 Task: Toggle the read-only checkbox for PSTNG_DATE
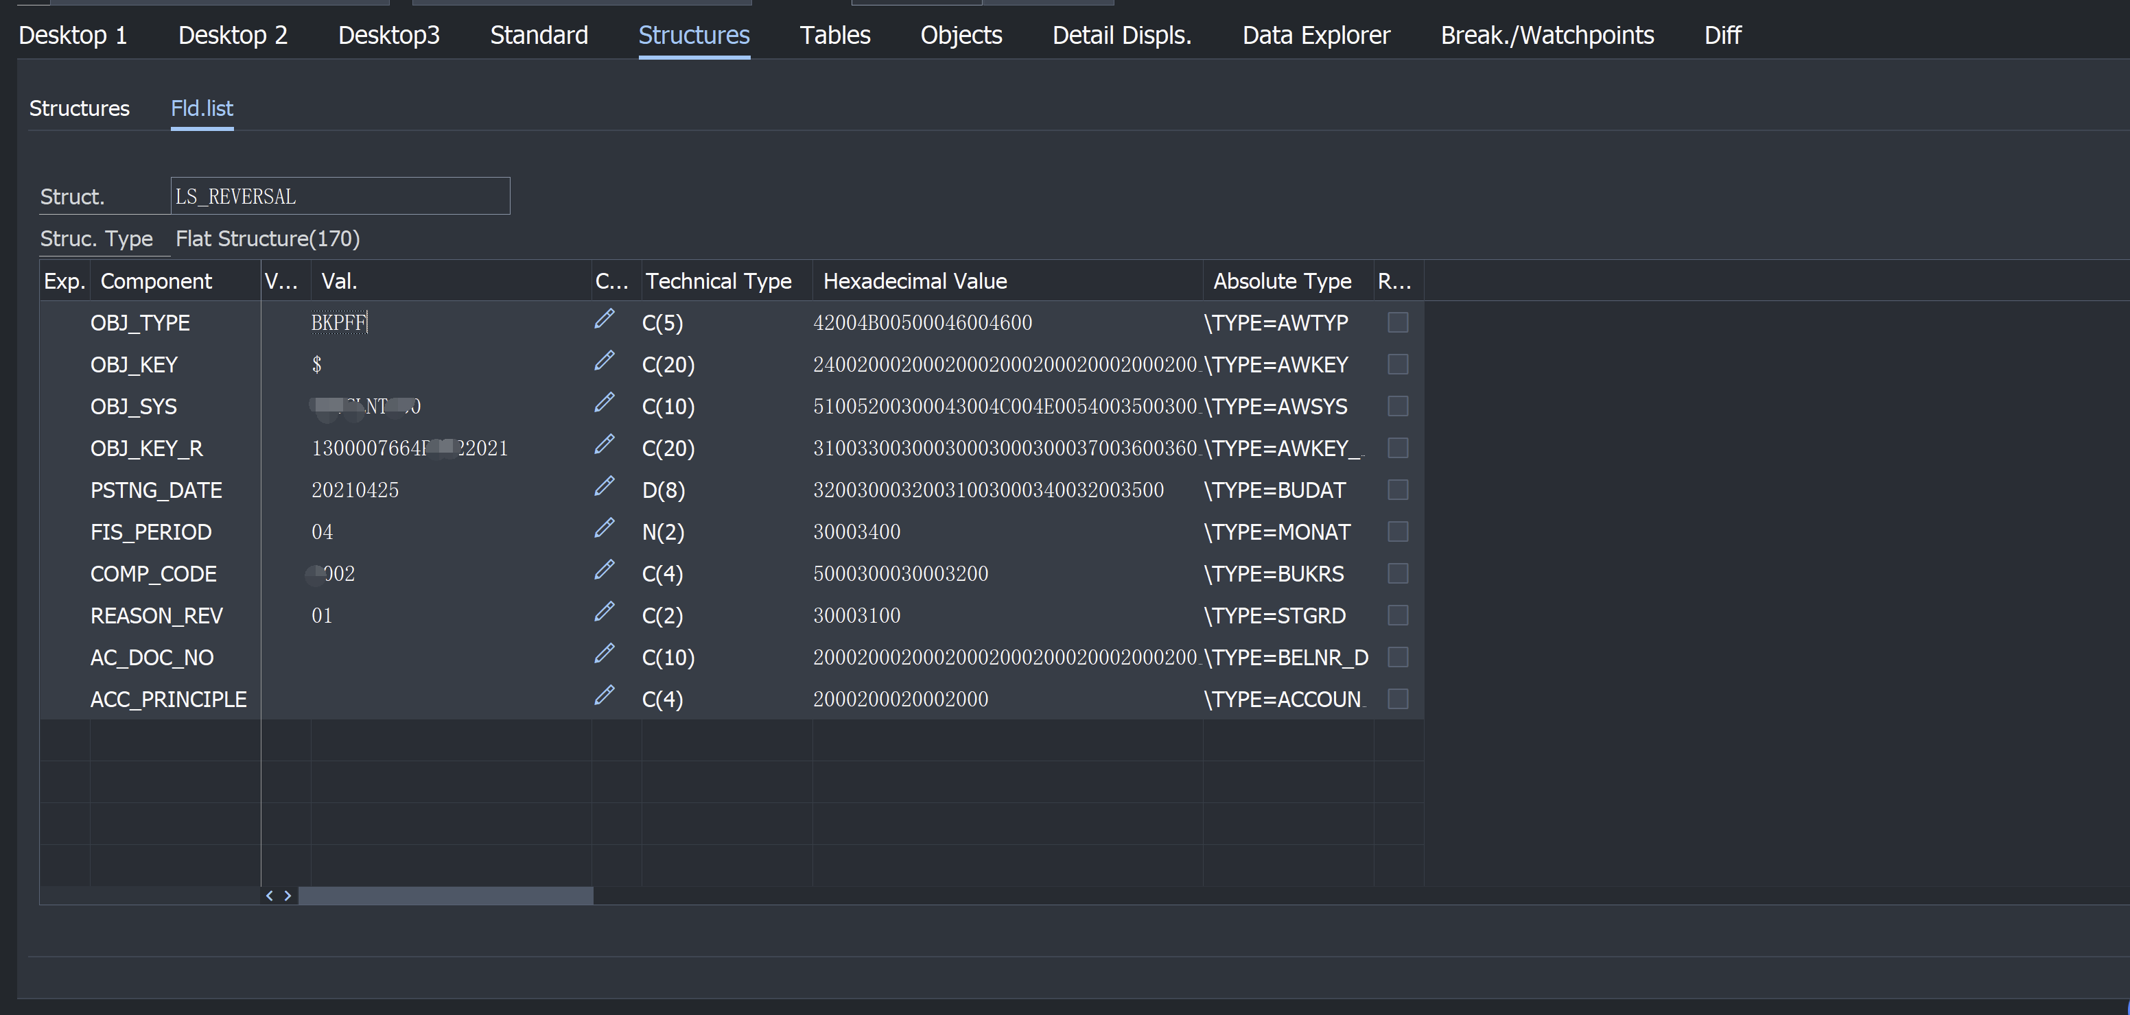click(1398, 490)
